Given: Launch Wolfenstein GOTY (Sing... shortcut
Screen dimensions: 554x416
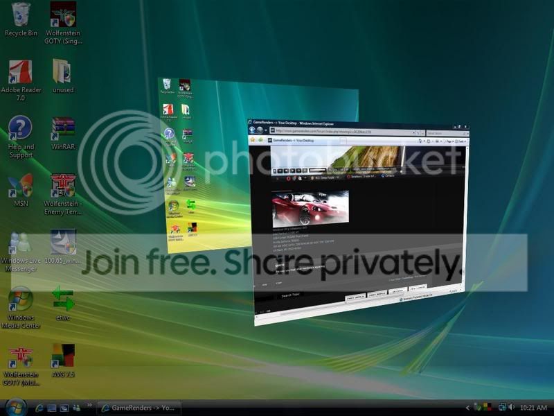Looking at the screenshot, I should click(x=63, y=23).
